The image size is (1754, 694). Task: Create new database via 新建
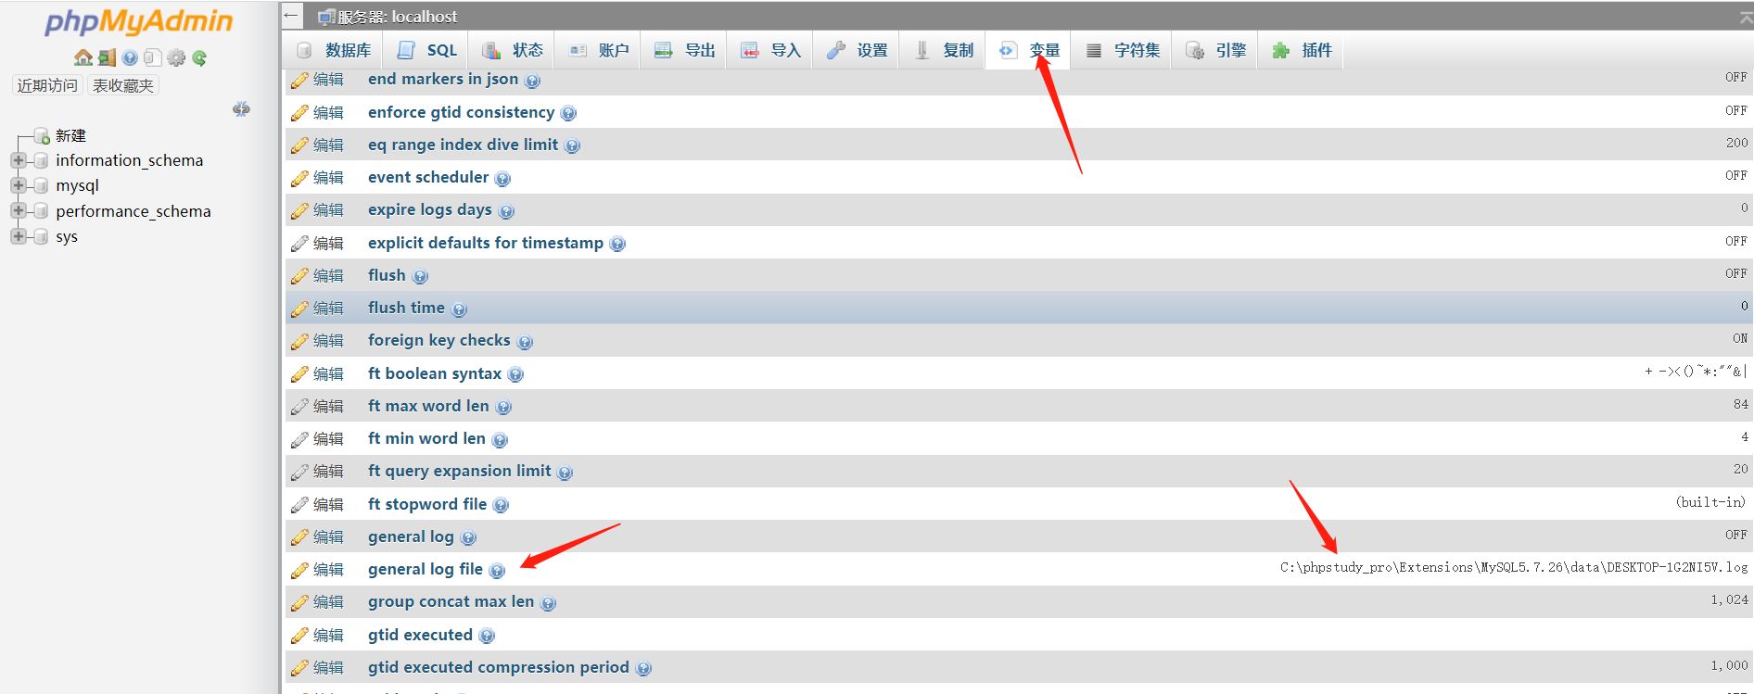pos(70,135)
